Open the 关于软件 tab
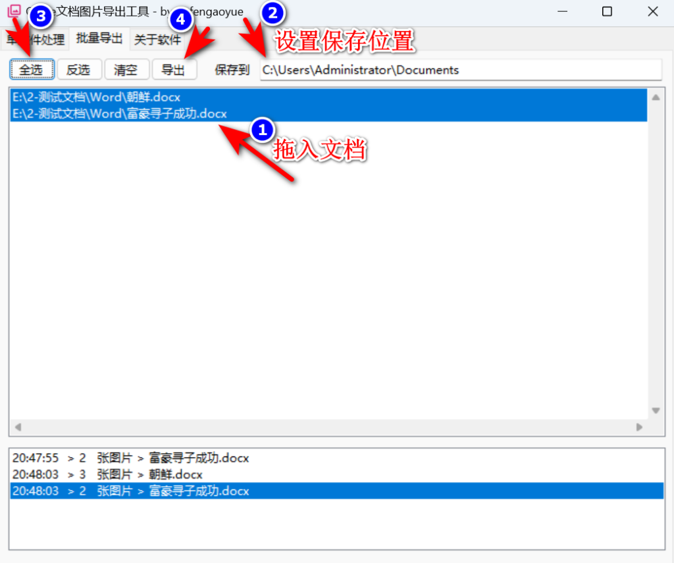 click(x=157, y=39)
